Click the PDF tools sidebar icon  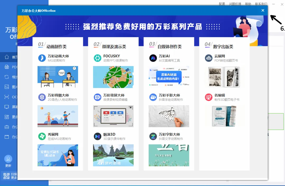tap(7, 67)
